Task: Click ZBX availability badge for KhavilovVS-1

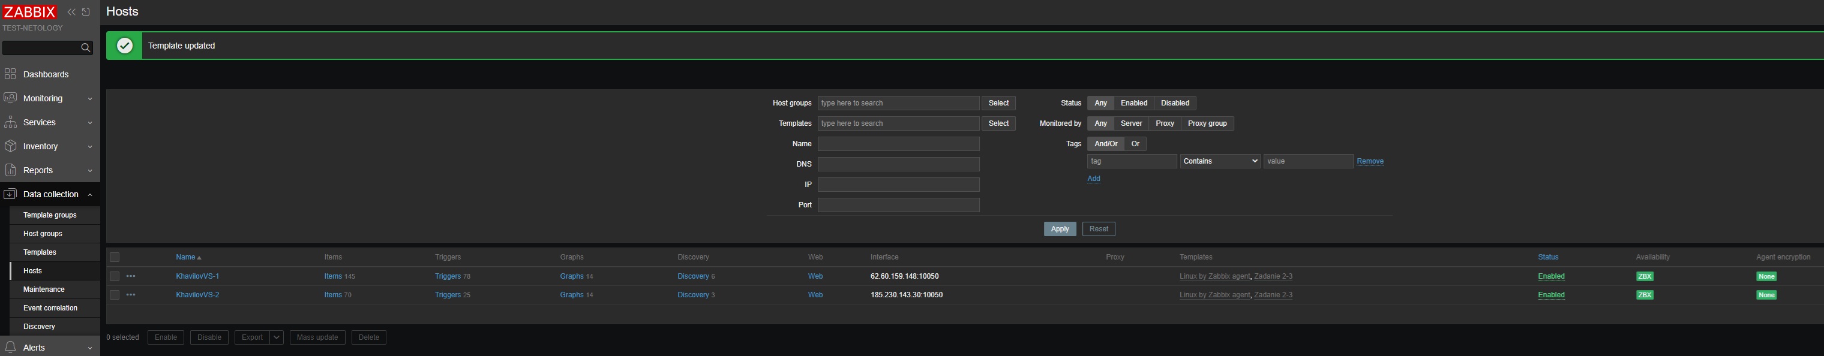Action: tap(1645, 276)
